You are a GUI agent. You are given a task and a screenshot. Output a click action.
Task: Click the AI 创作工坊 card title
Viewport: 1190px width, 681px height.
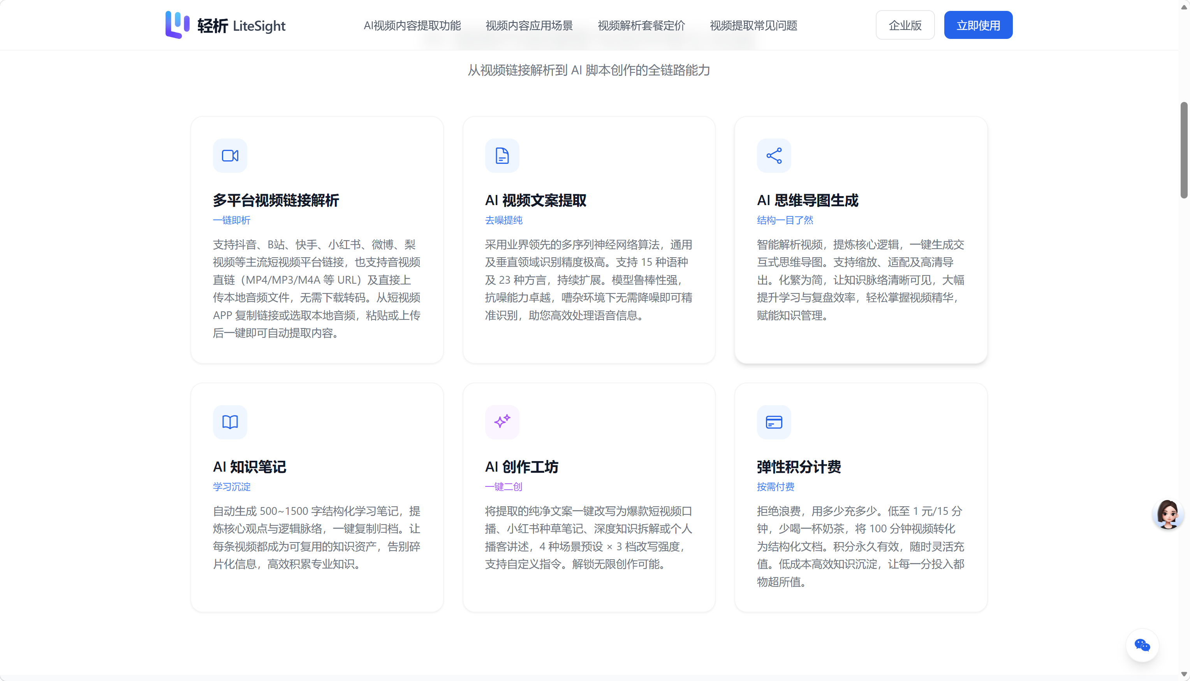click(x=522, y=467)
